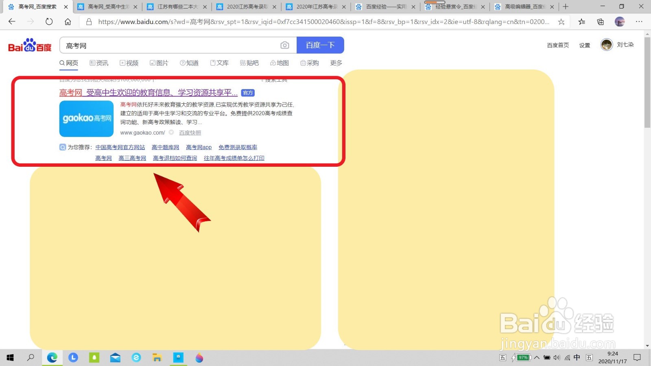The height and width of the screenshot is (366, 651).
Task: Switch to the 经验悬赏令 tab
Action: [x=455, y=7]
